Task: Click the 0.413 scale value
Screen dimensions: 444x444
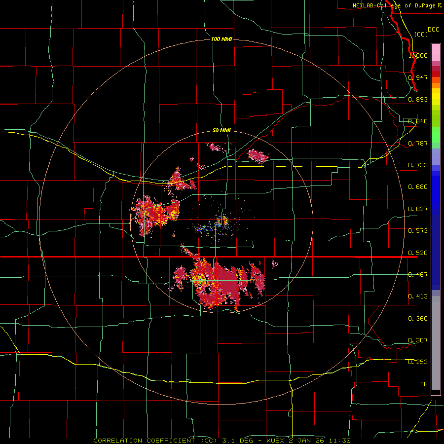Action: pos(418,296)
